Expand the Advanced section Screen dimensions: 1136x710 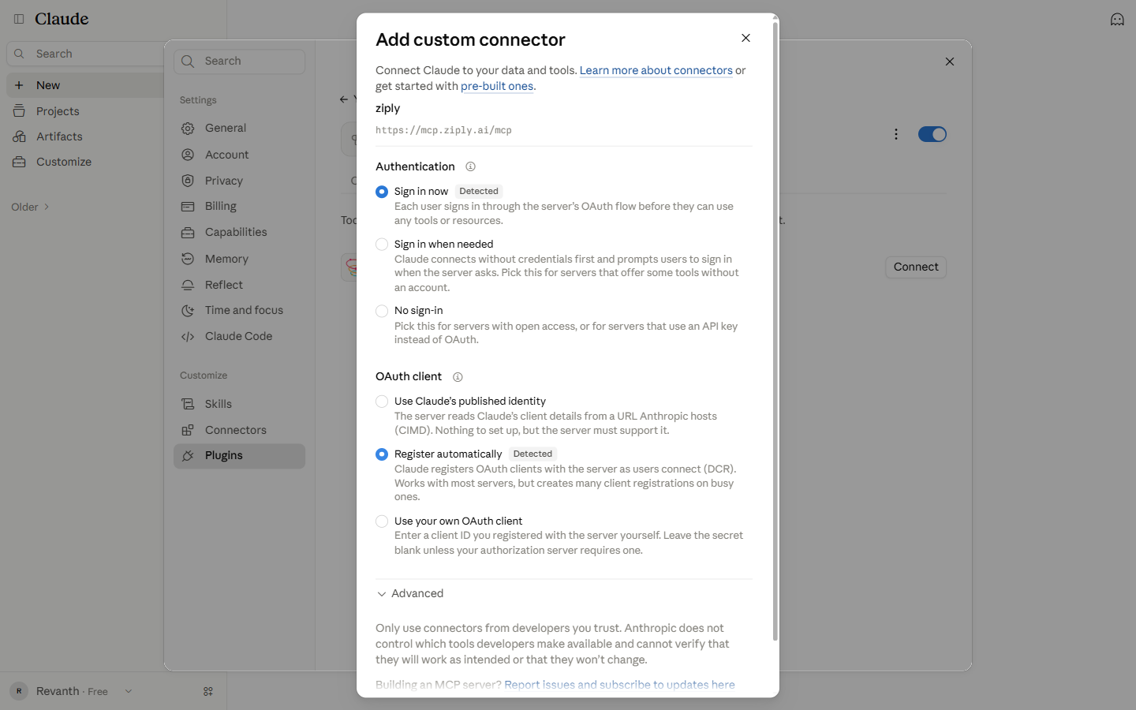pyautogui.click(x=410, y=593)
